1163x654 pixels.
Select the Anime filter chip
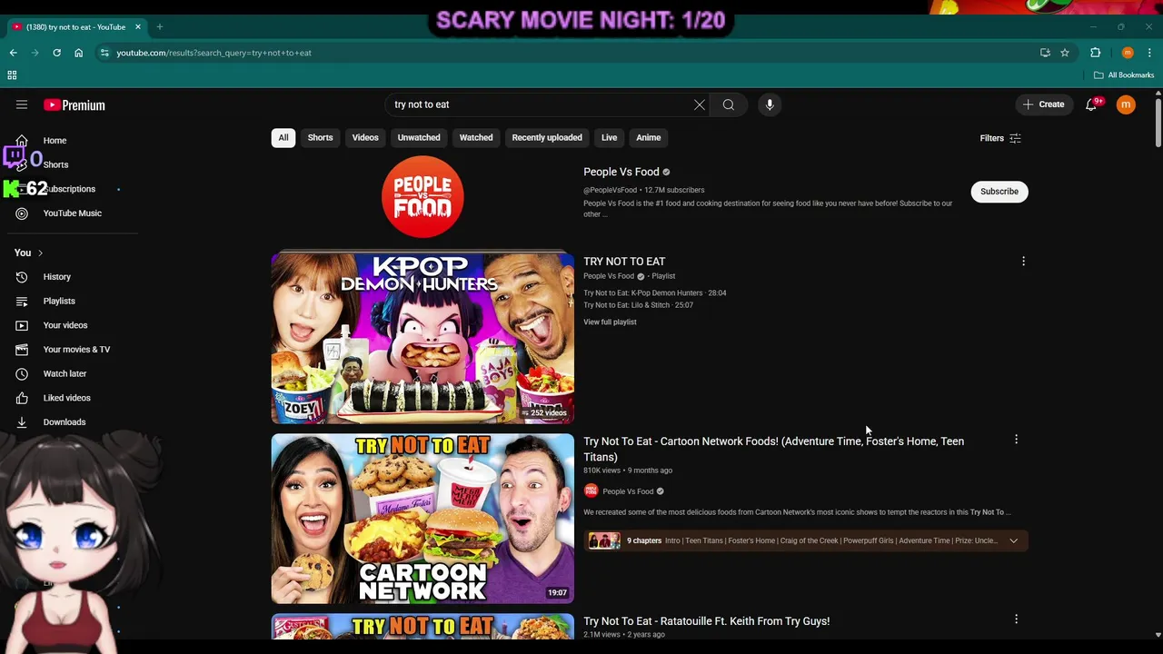point(649,138)
